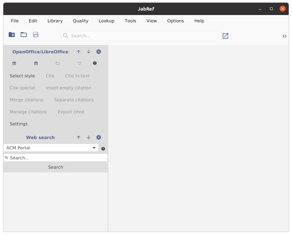Minimize the JabRef window
The height and width of the screenshot is (235, 292).
click(x=260, y=9)
